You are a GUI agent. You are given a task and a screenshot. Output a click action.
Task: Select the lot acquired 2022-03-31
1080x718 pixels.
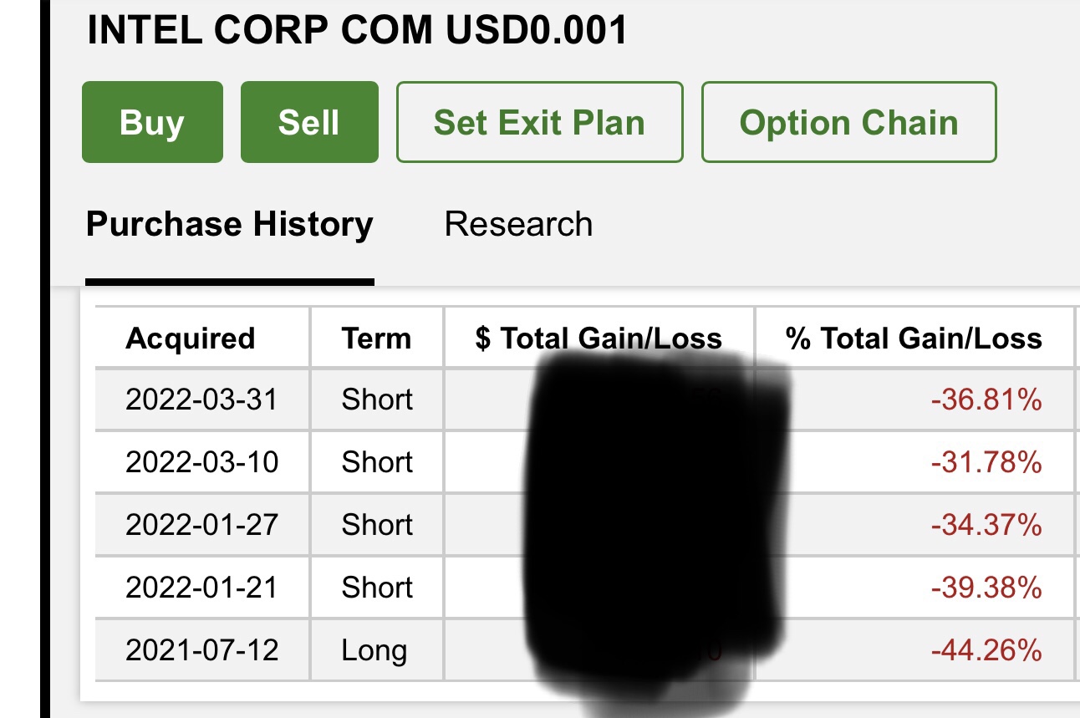[201, 400]
